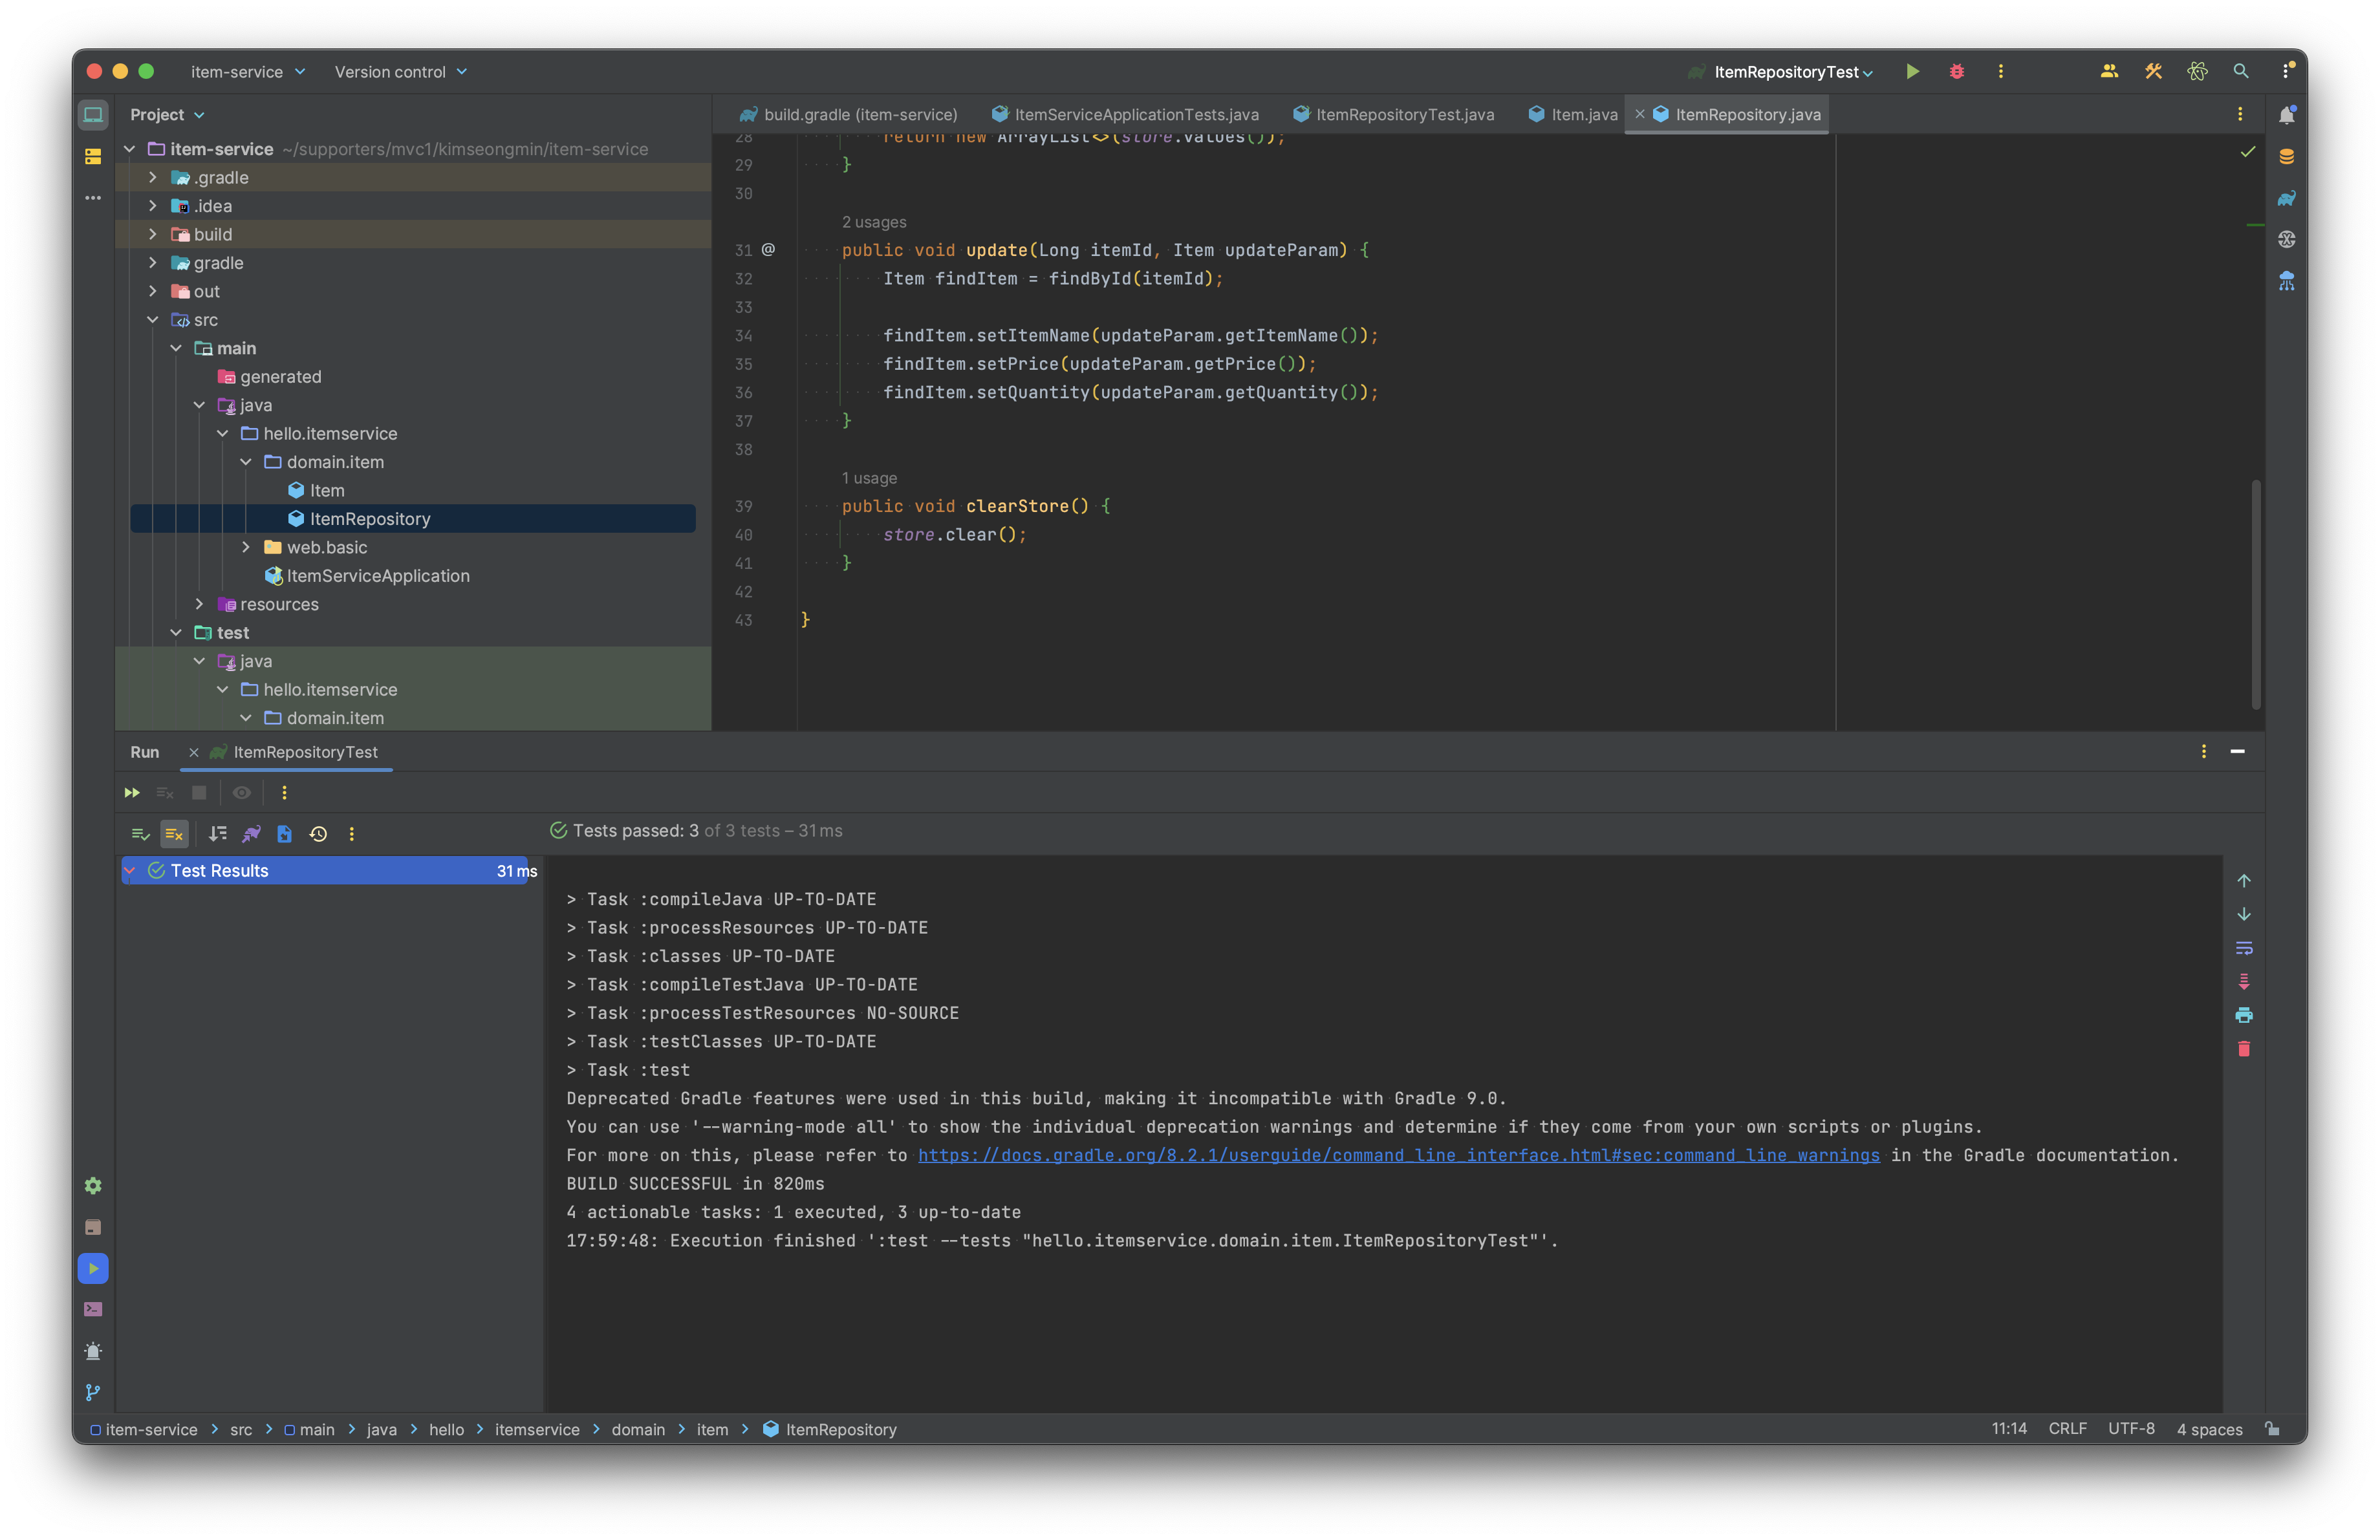This screenshot has height=1540, width=2380.
Task: Toggle watch eye icon in Run toolbar
Action: [x=241, y=793]
